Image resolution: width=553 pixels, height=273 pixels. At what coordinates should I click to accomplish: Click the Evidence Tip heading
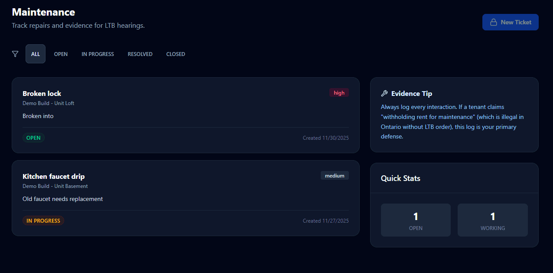point(411,93)
